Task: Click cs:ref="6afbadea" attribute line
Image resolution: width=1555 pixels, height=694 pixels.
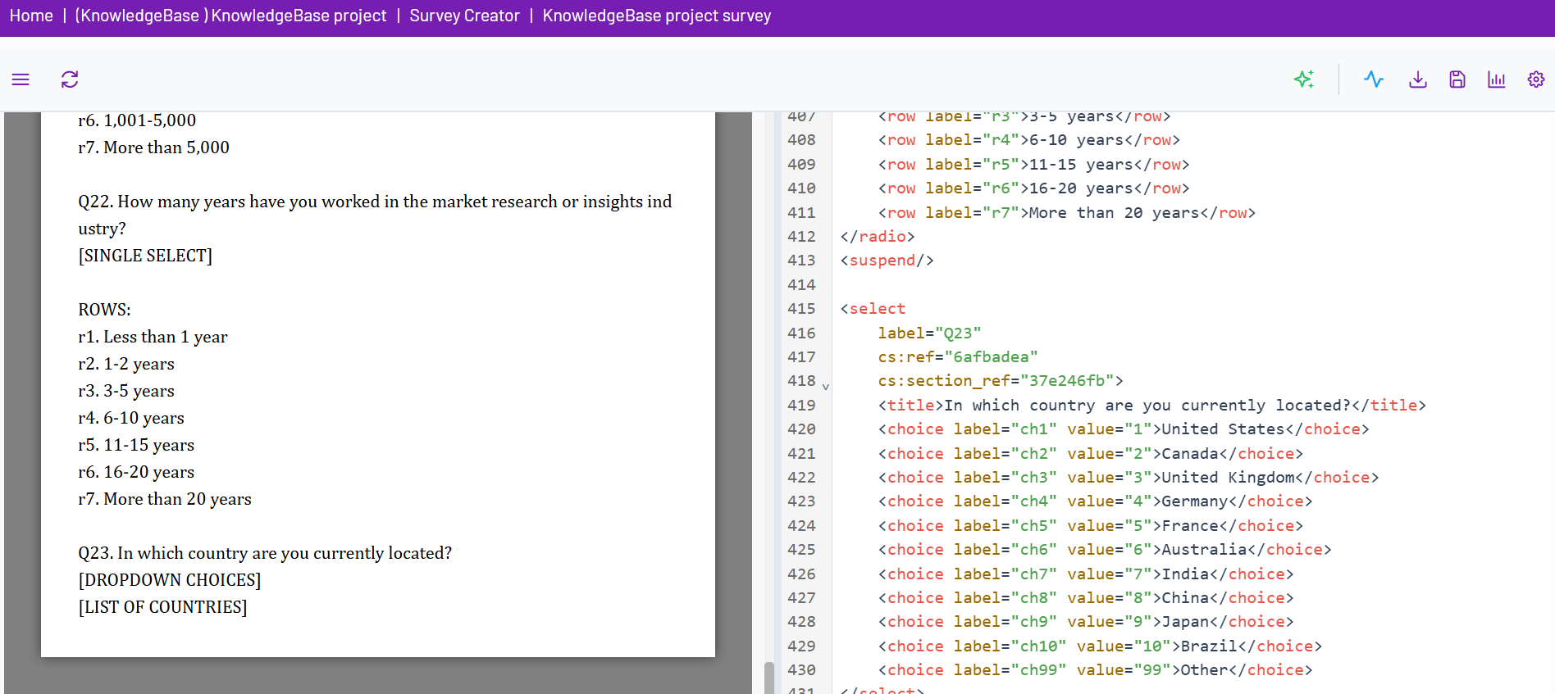Action: tap(958, 357)
